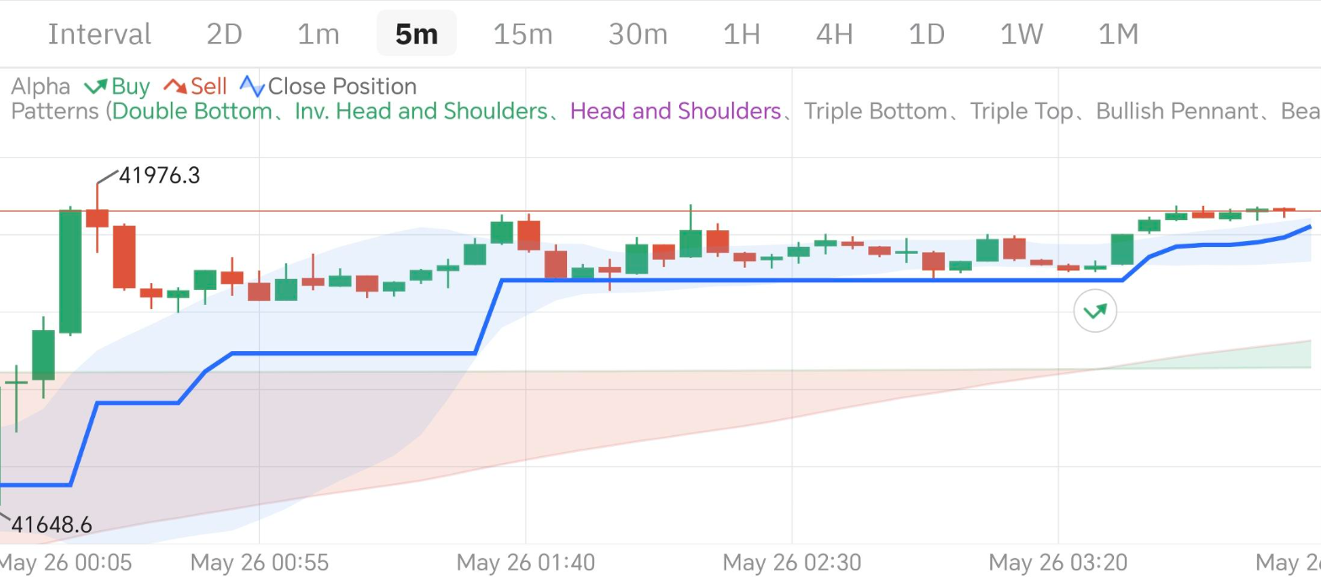Click the red Sell arrow legend icon
Viewport: 1321px width, 578px height.
tap(175, 87)
